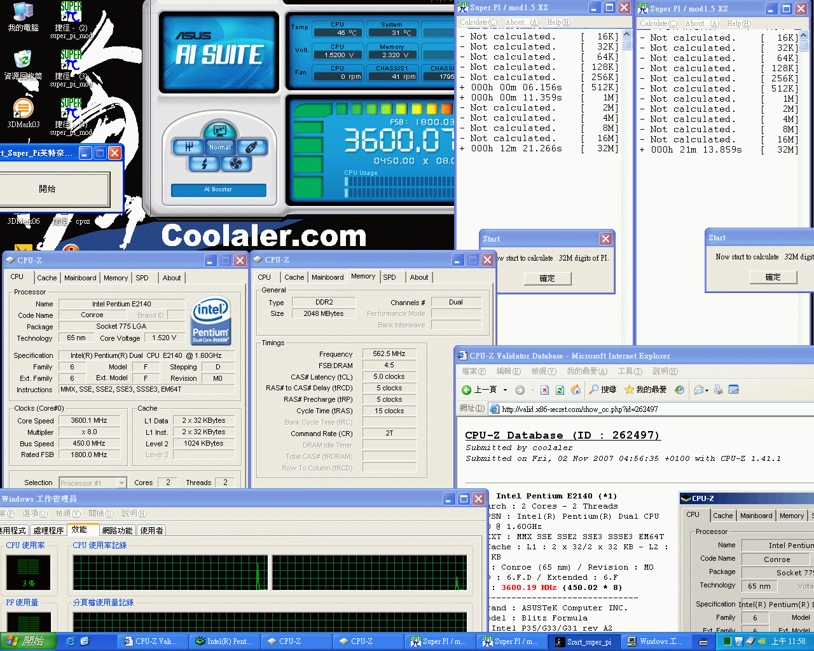The width and height of the screenshot is (814, 651).
Task: Click the IE Refresh icon
Action: click(x=560, y=390)
